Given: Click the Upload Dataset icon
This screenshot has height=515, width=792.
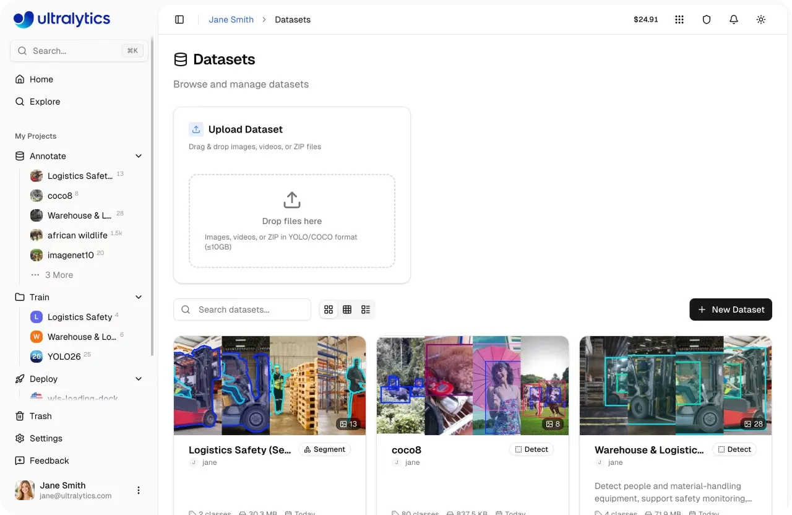Looking at the screenshot, I should [196, 129].
